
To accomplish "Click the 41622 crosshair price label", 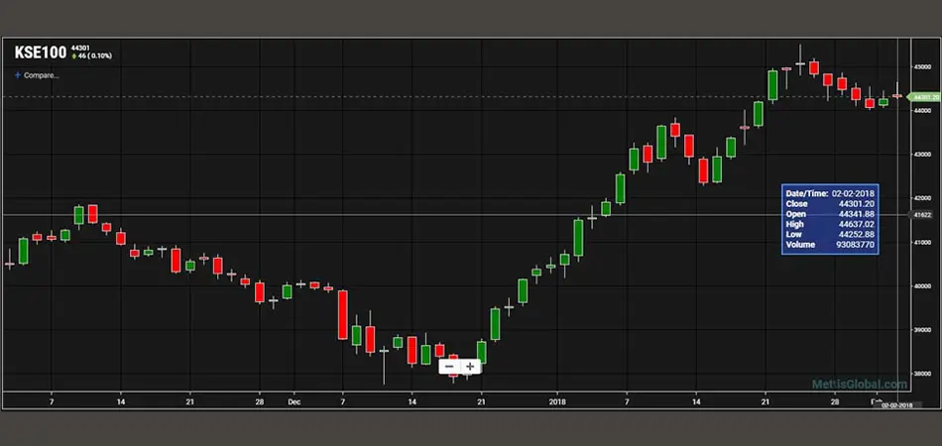I will (x=922, y=214).
